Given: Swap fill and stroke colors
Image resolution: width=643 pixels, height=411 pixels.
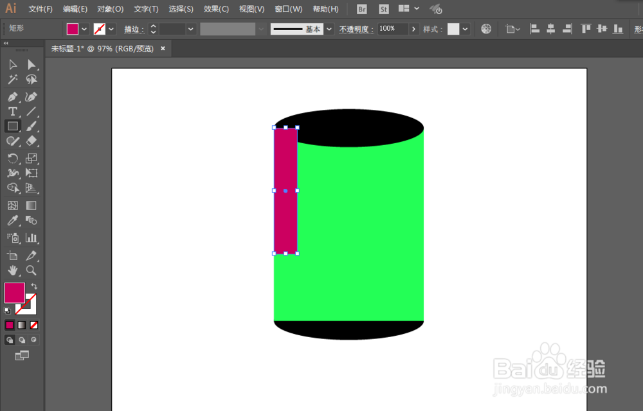Looking at the screenshot, I should coord(33,285).
